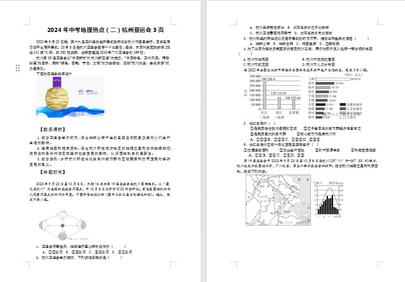405x282 pixels.
Task: Click statement ③是我国最大的城市群
Action: click(x=268, y=134)
